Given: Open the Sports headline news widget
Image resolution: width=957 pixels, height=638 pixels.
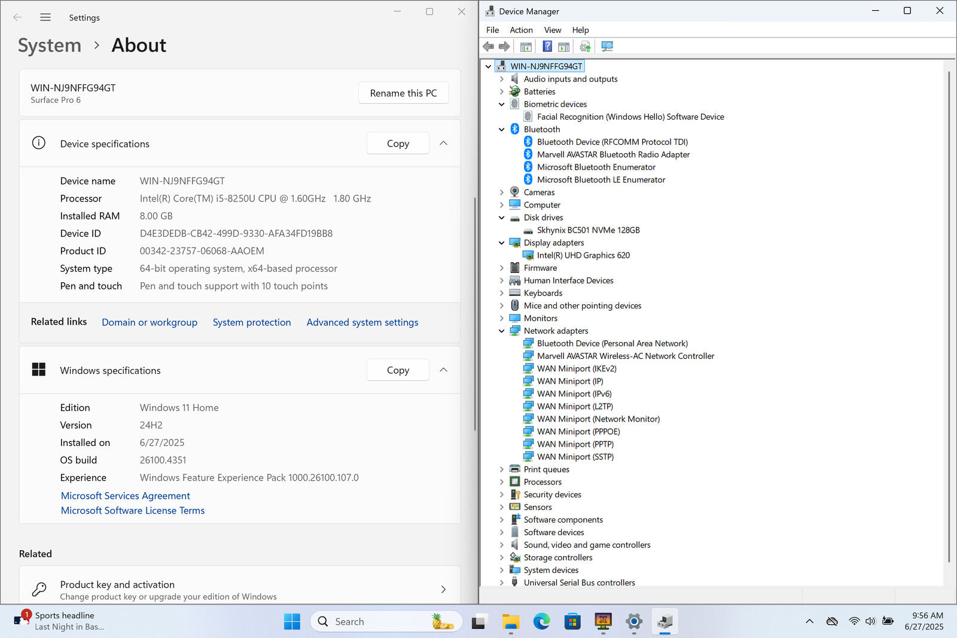Looking at the screenshot, I should [x=60, y=621].
